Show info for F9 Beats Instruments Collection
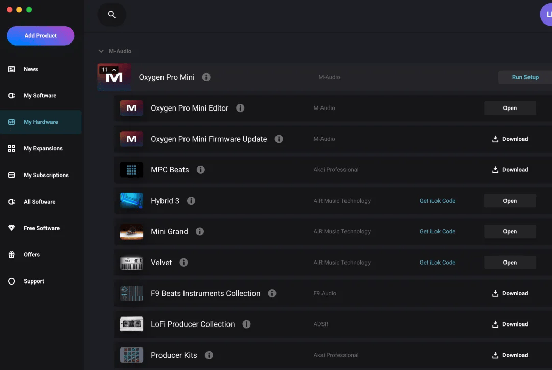 click(x=272, y=293)
